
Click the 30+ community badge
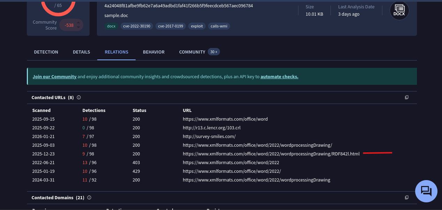(214, 52)
